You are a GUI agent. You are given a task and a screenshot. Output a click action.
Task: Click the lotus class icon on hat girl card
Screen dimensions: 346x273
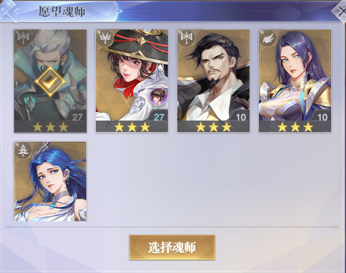[105, 38]
